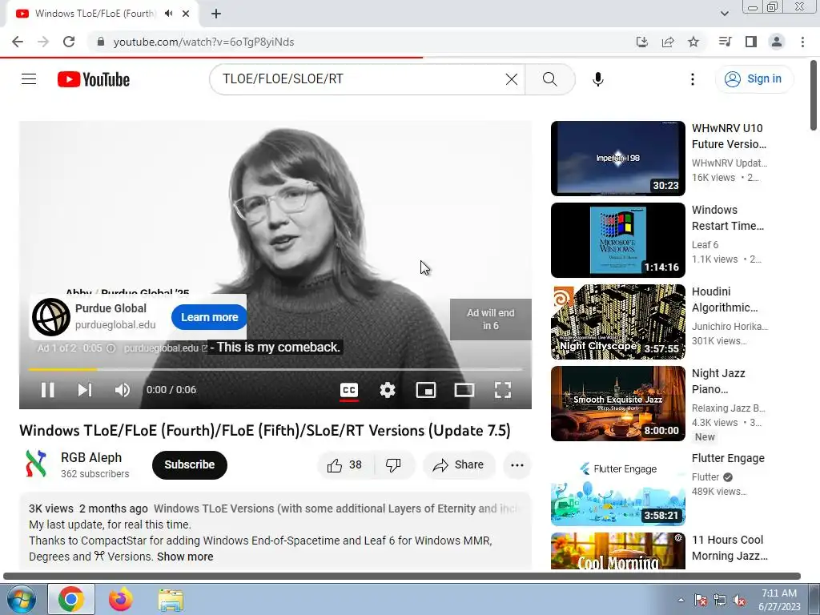Open purdueglobal.edu link below the ad

(x=165, y=348)
